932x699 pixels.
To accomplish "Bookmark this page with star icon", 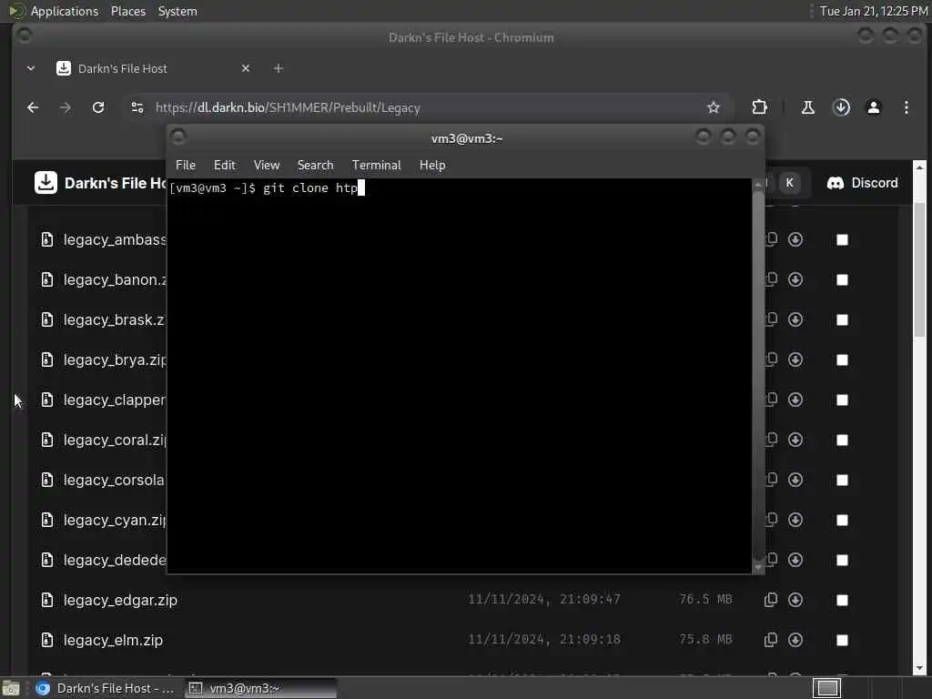I will (714, 107).
